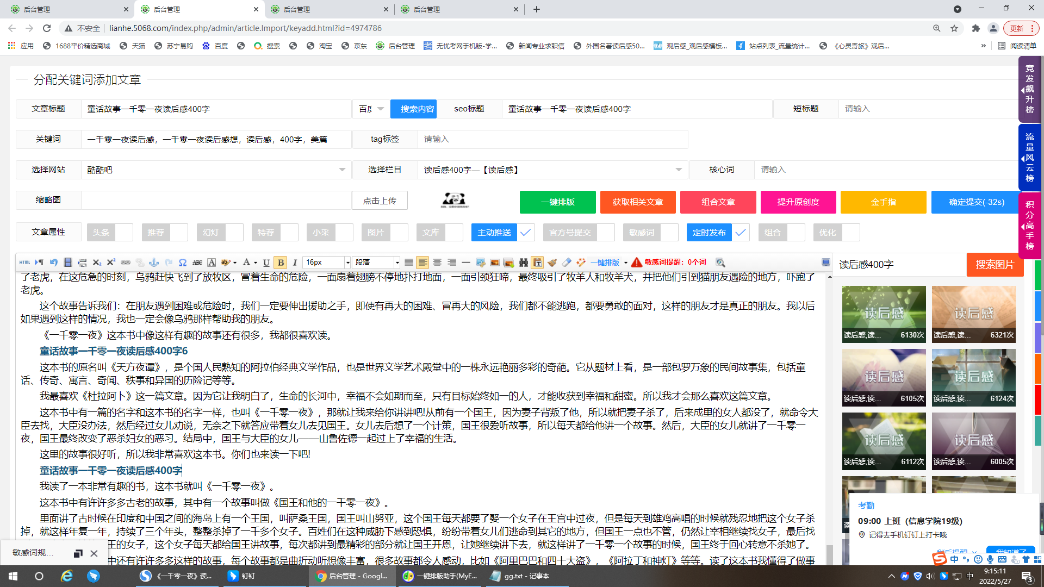Click the page break icon in toolbar

(x=82, y=263)
